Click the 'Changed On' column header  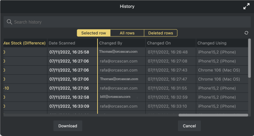[159, 43]
